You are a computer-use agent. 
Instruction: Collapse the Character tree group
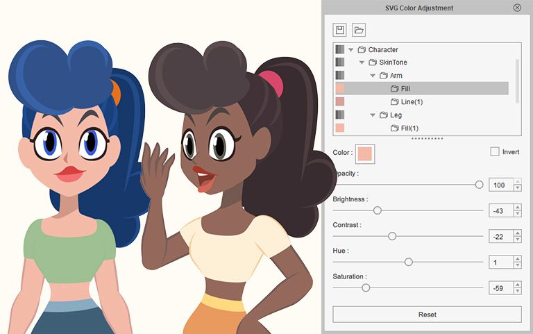[x=351, y=49]
